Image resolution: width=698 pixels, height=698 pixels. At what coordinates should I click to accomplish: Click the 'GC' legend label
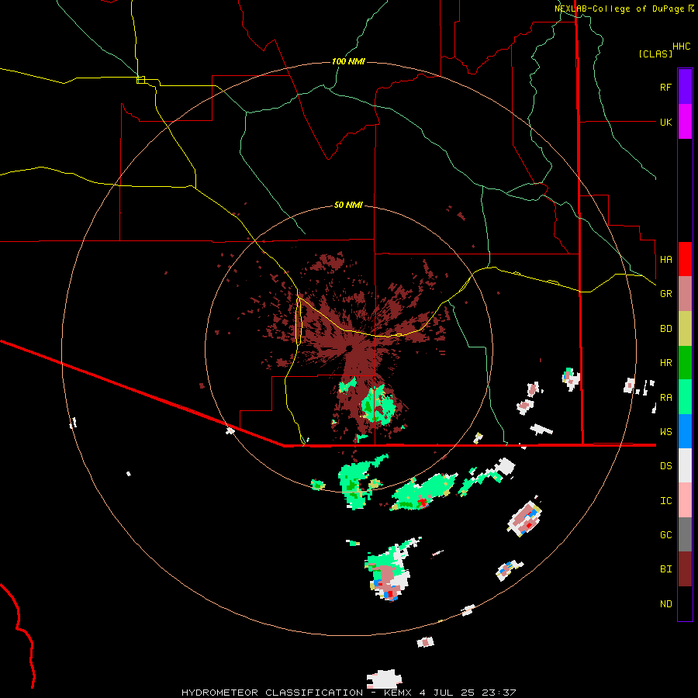pyautogui.click(x=665, y=535)
